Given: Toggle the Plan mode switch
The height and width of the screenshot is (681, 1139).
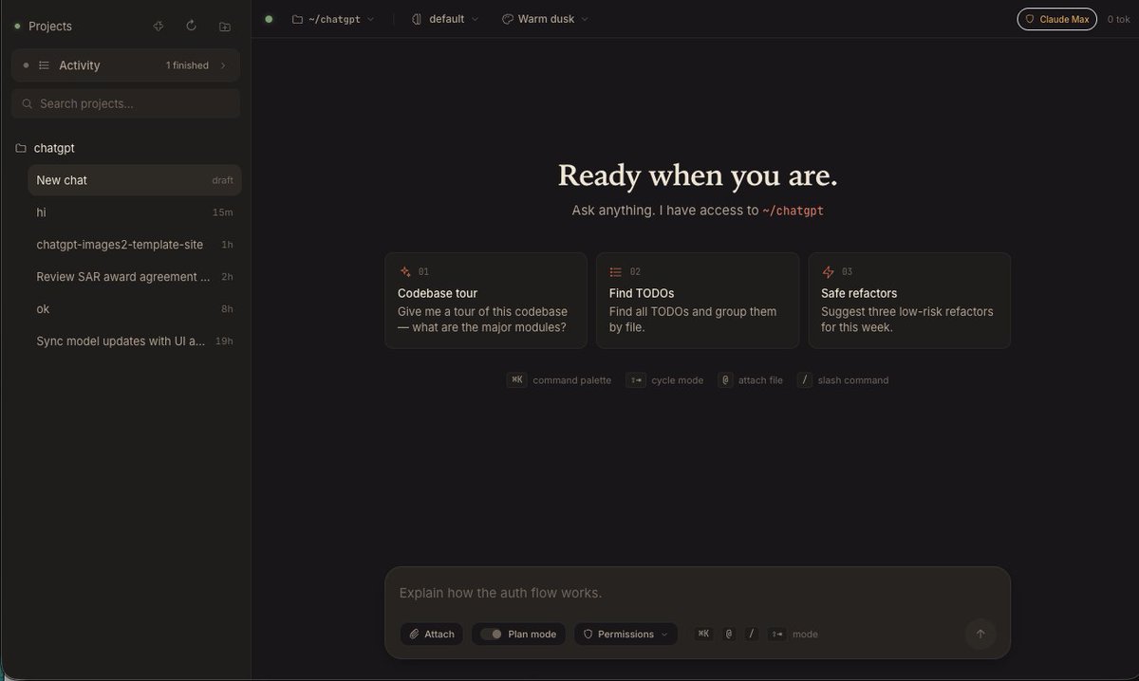Looking at the screenshot, I should pos(491,634).
